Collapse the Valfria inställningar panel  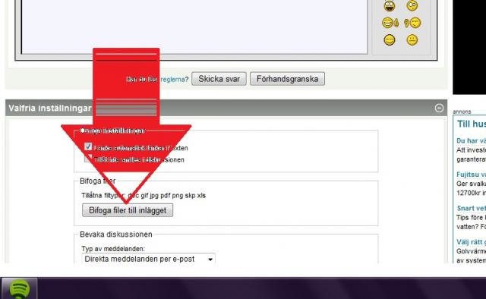click(x=439, y=108)
